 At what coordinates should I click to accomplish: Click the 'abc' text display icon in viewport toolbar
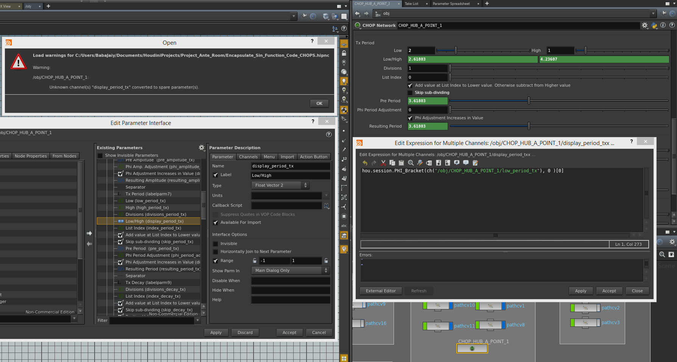point(344,226)
